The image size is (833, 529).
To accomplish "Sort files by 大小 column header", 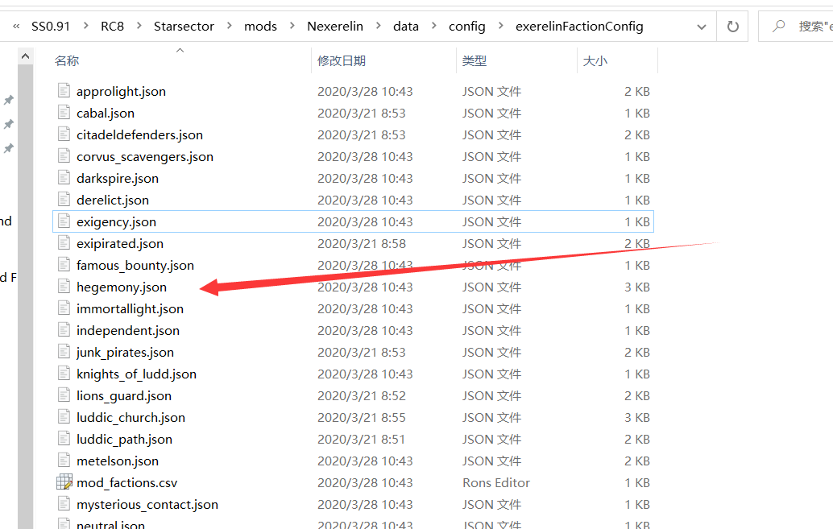I will pos(595,60).
